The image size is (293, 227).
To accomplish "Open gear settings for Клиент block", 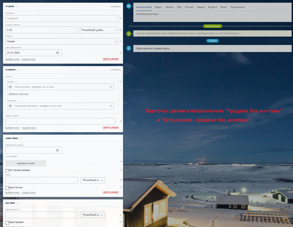I will pyautogui.click(x=121, y=82).
